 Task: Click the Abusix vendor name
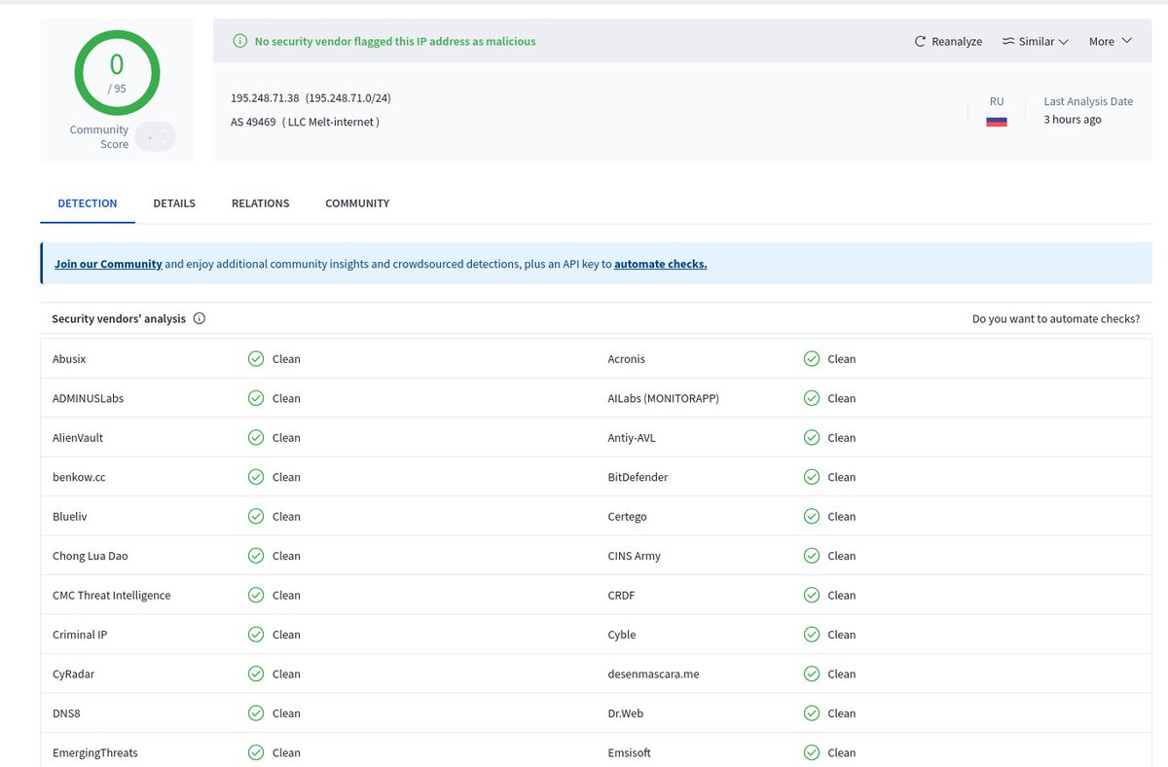pyautogui.click(x=69, y=359)
